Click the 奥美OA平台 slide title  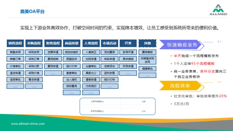tap(32, 11)
